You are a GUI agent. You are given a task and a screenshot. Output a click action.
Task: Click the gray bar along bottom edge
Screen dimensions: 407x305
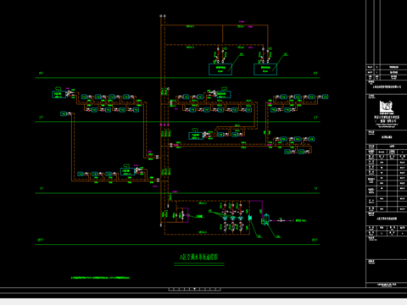(x=203, y=302)
